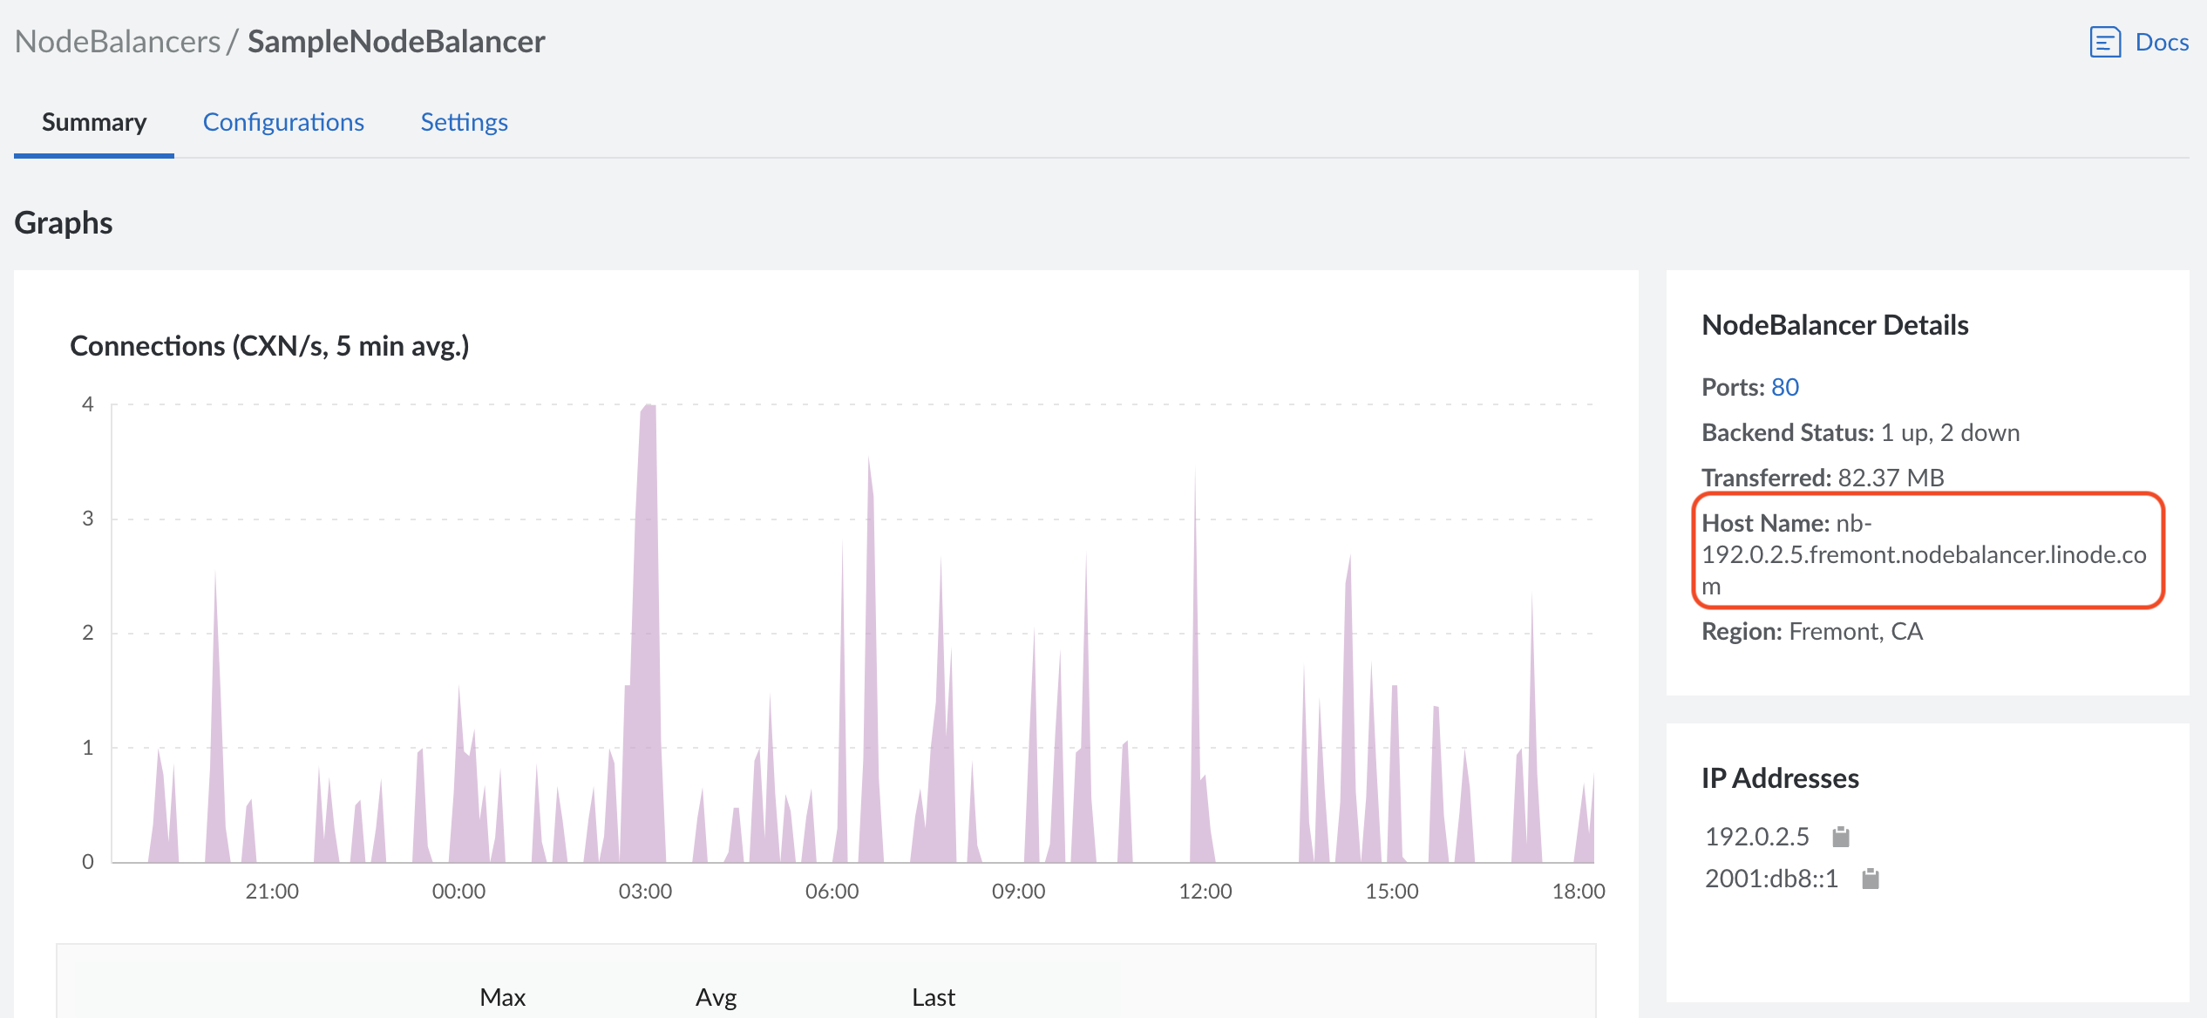
Task: Open the Settings tab
Action: 464,122
